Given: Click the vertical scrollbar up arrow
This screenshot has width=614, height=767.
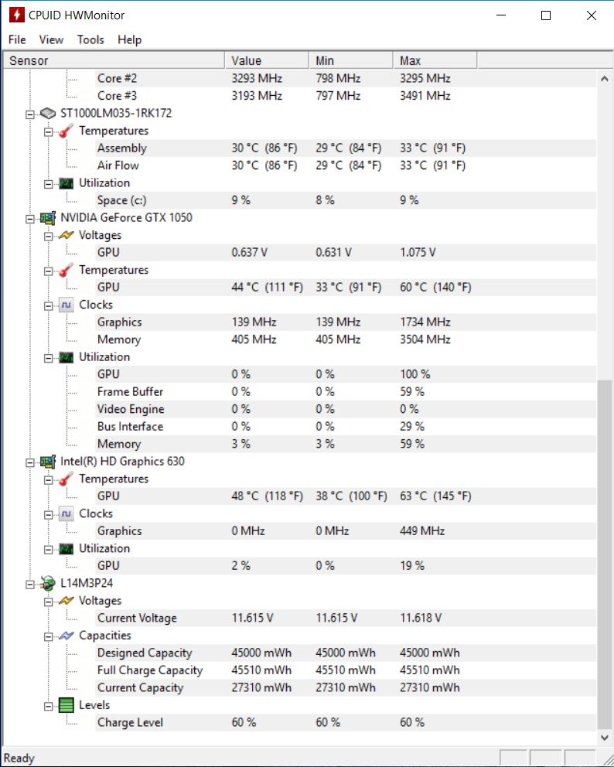Looking at the screenshot, I should [x=605, y=78].
